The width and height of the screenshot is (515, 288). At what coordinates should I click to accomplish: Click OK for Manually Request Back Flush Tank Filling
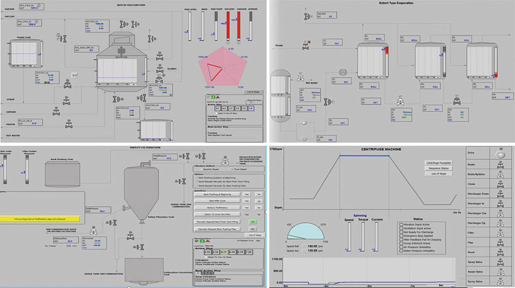252,222
